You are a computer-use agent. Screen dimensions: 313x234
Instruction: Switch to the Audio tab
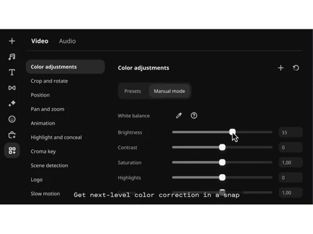coord(67,41)
